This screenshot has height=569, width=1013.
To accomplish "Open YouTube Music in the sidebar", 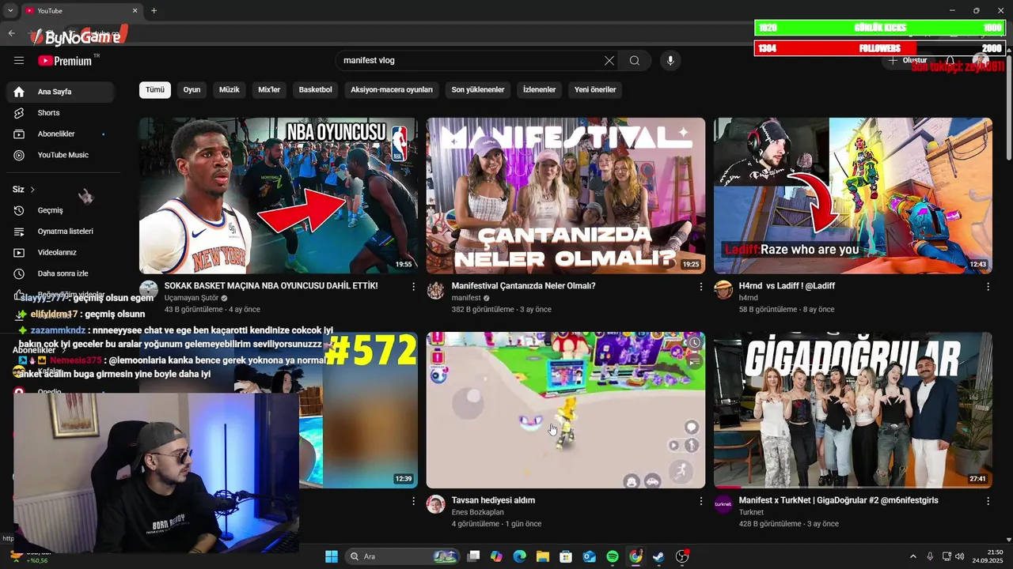I will coord(60,155).
